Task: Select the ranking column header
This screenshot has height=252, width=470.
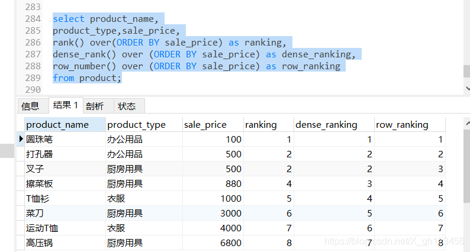Action: 269,125
